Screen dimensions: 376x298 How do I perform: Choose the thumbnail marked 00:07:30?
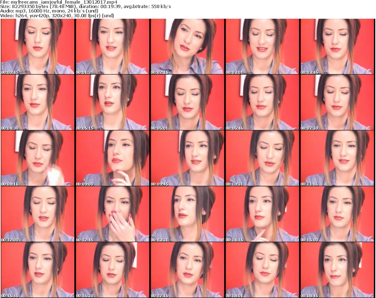tap(337, 103)
